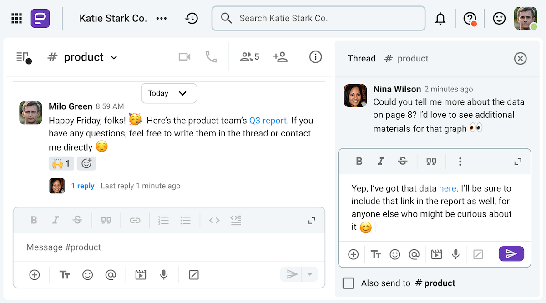Open Nina Wilson's thread with 1 reply
Viewport: 546px width, 303px height.
(83, 186)
